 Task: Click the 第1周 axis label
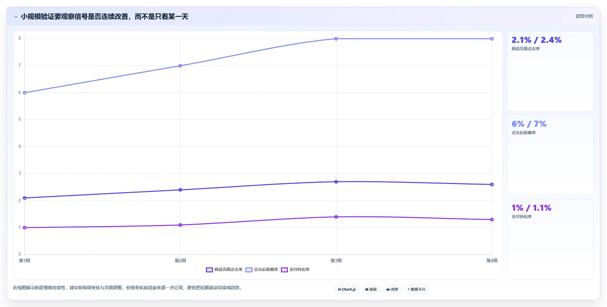click(24, 261)
